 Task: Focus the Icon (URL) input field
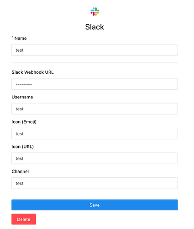(94, 158)
